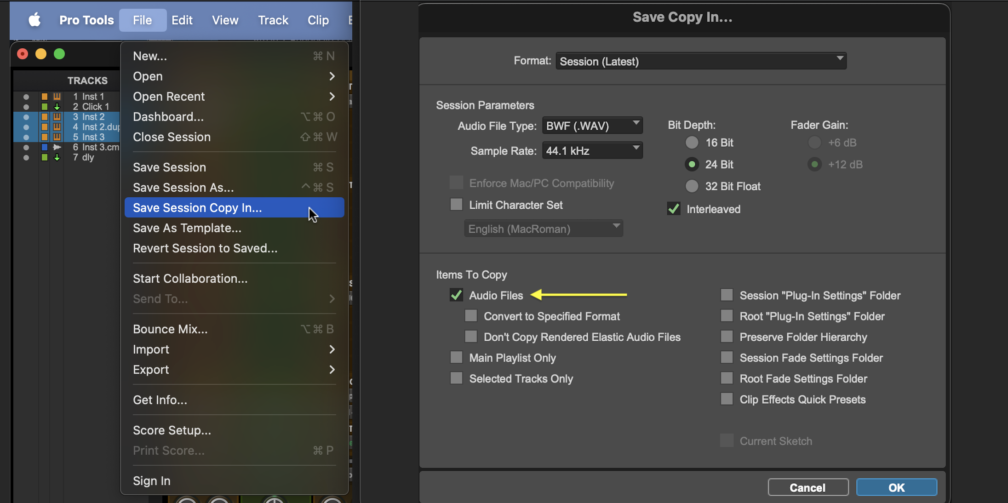Open the Audio File Type dropdown
Viewport: 1008px width, 503px height.
click(x=592, y=126)
